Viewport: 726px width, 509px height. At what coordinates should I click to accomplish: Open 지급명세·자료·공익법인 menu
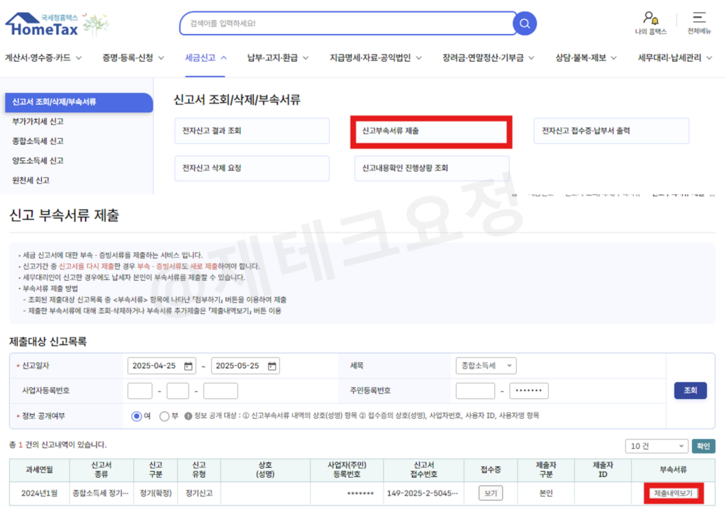tap(370, 58)
